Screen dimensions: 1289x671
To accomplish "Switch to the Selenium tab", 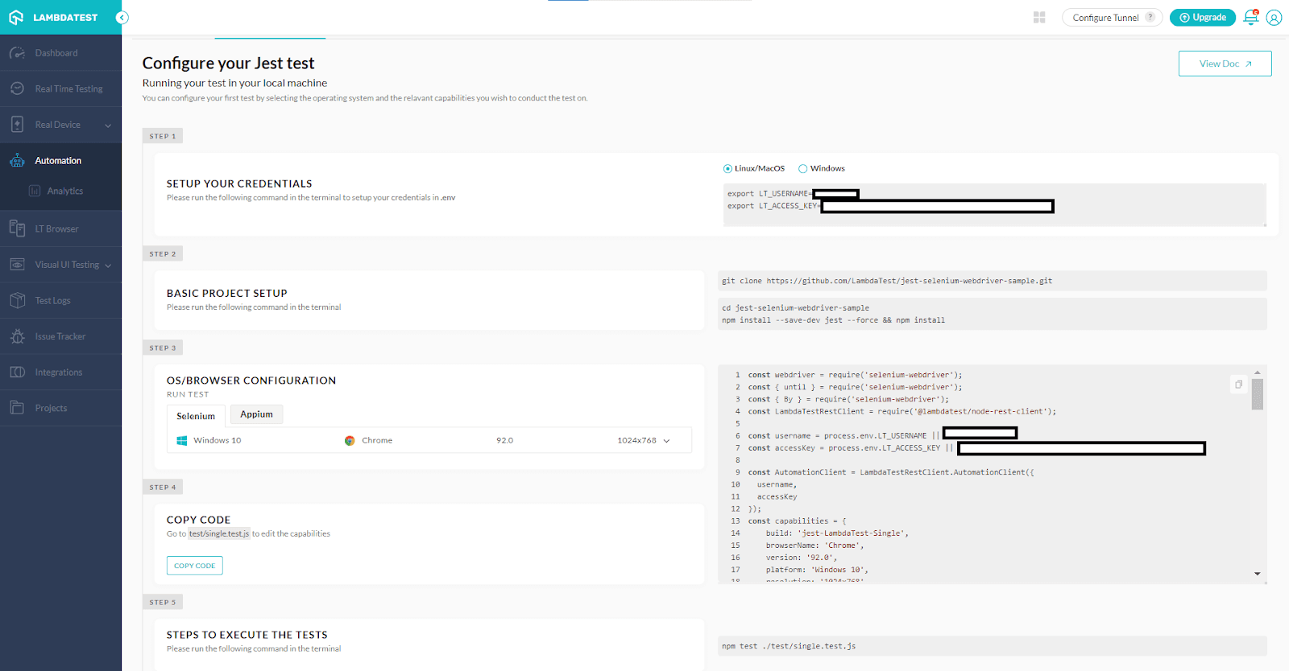I will (x=196, y=416).
